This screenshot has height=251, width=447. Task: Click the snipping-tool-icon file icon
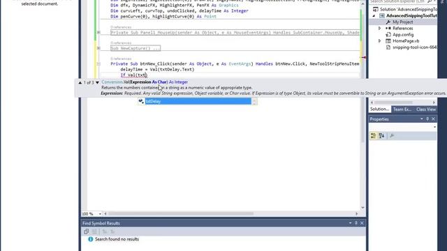(x=388, y=47)
